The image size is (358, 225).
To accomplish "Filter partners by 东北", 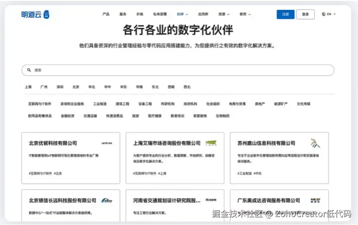I will (155, 87).
